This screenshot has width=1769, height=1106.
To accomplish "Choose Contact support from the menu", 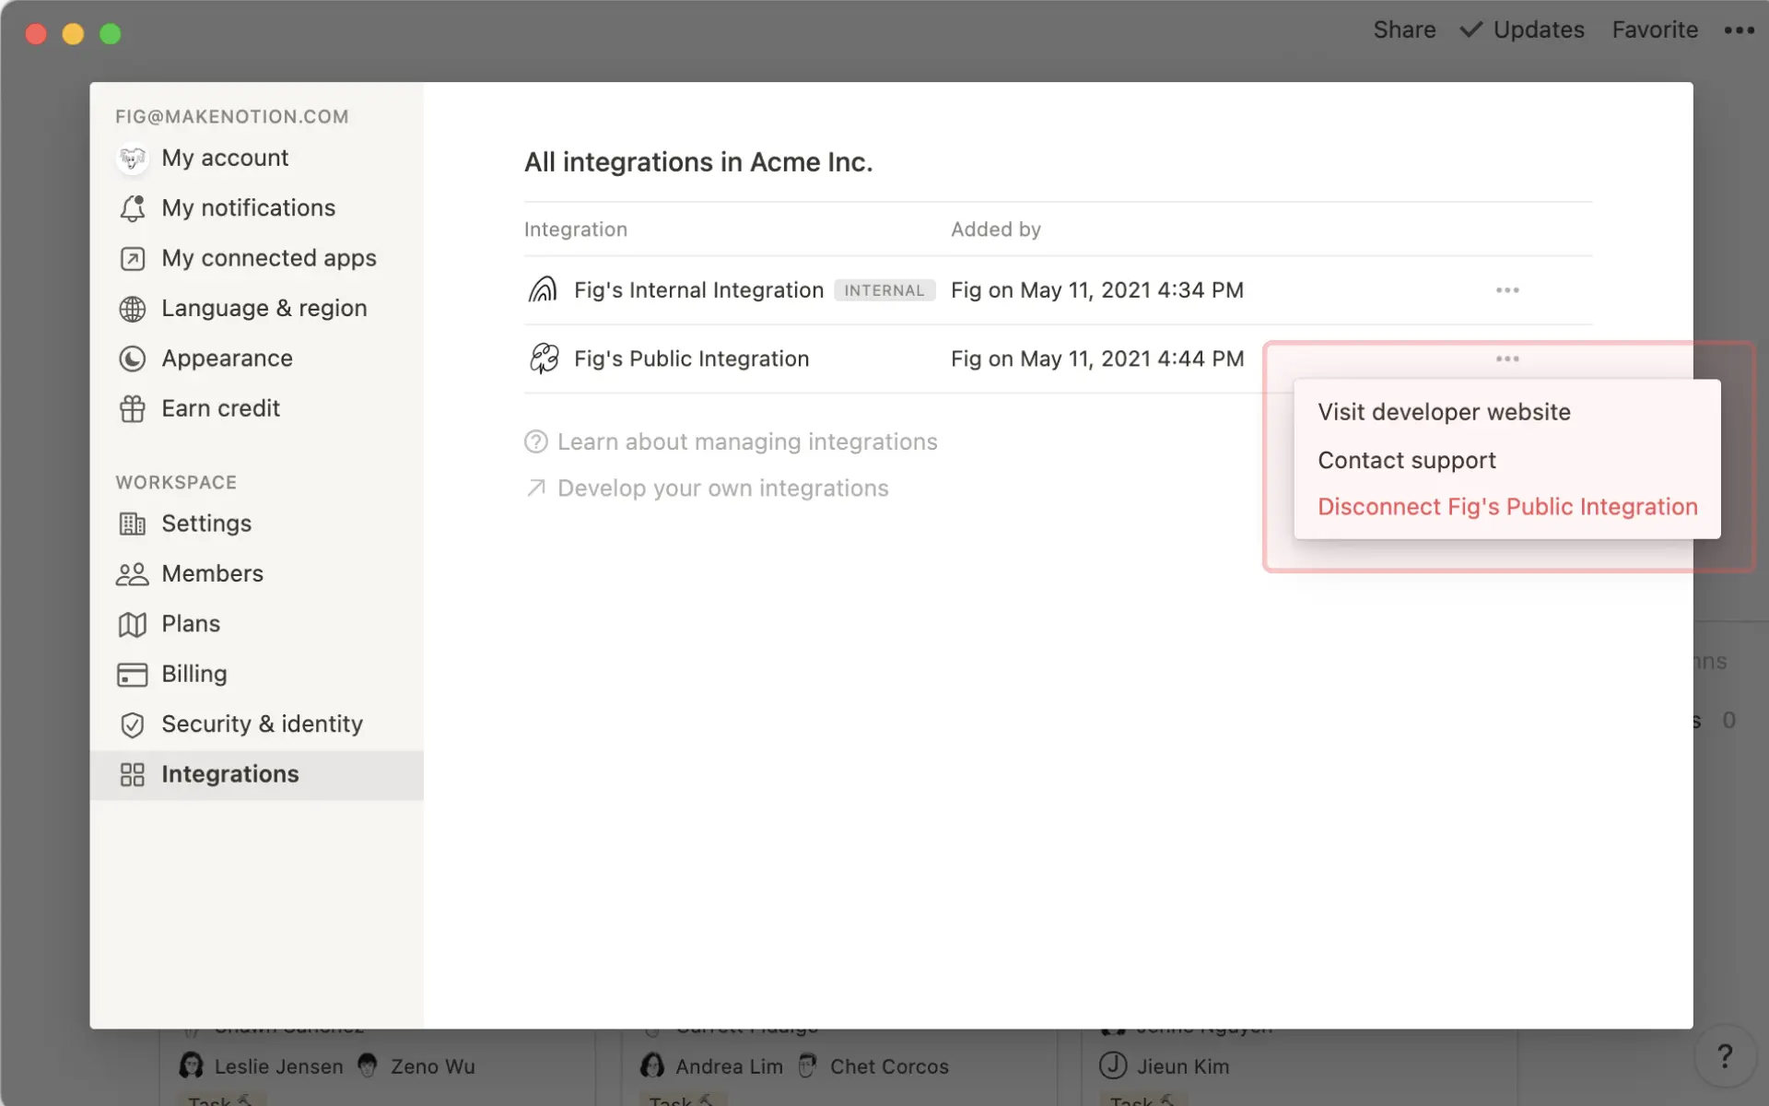I will point(1407,460).
